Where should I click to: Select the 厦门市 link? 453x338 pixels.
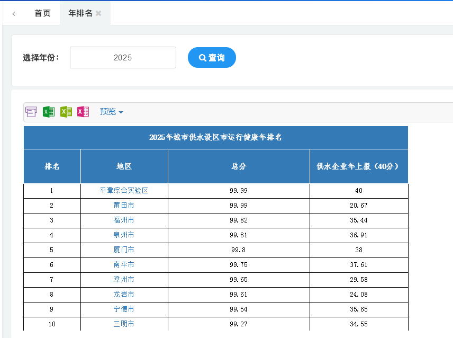coord(123,250)
